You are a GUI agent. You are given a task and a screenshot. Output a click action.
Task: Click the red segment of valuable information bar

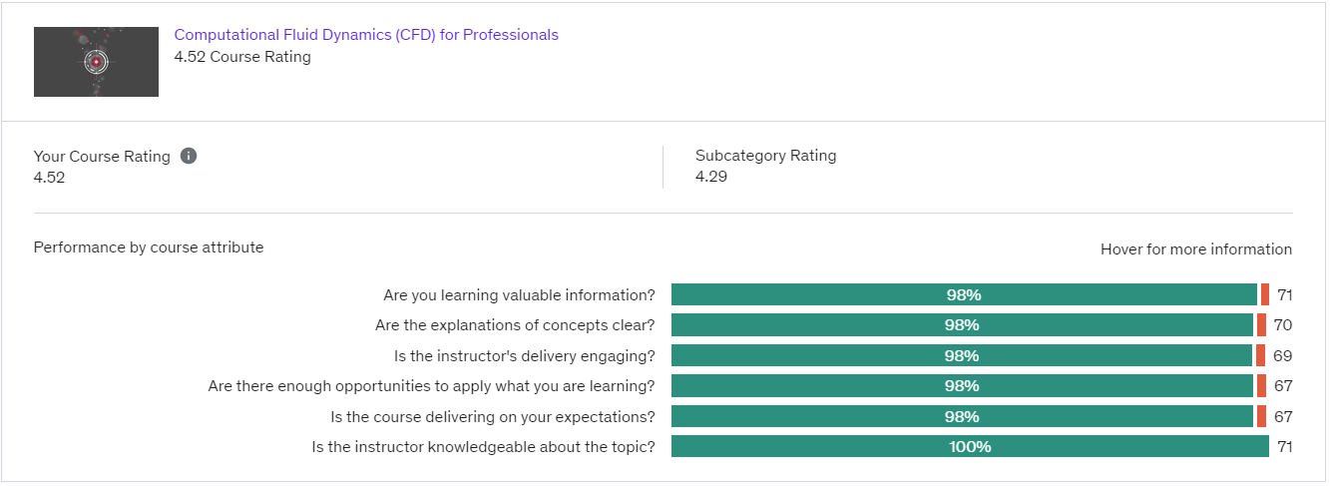pos(1265,294)
